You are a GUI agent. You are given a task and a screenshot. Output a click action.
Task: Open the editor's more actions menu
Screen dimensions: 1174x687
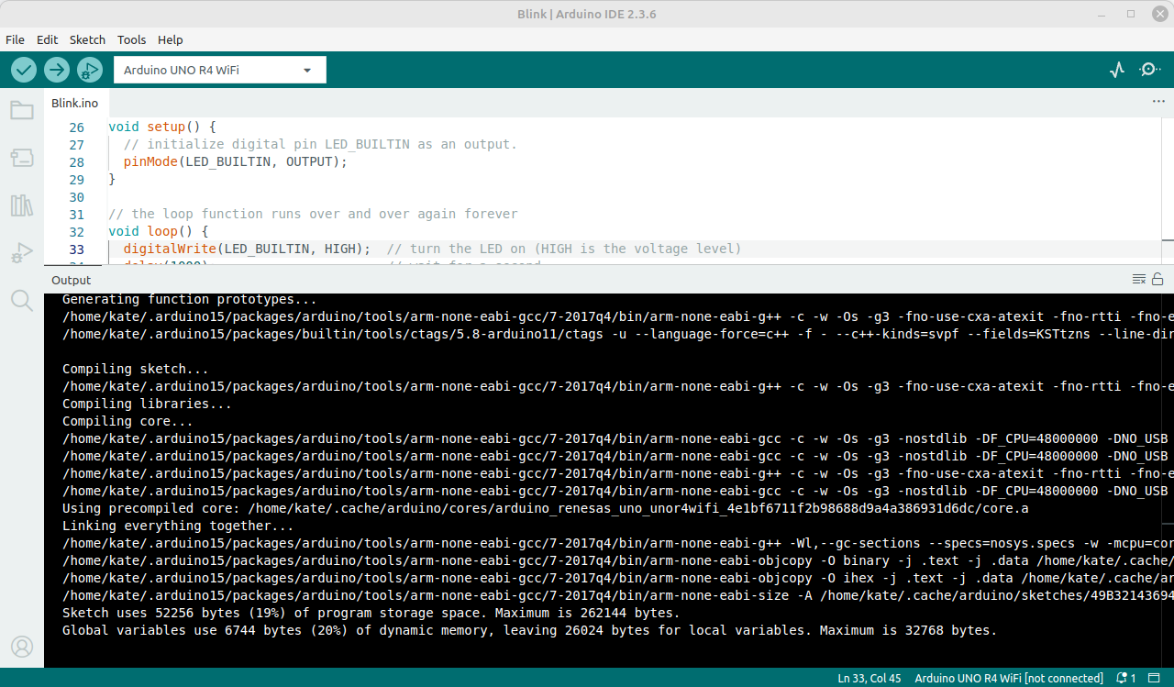click(1158, 101)
